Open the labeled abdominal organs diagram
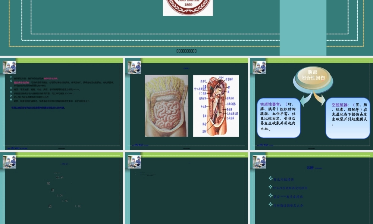 216,106
